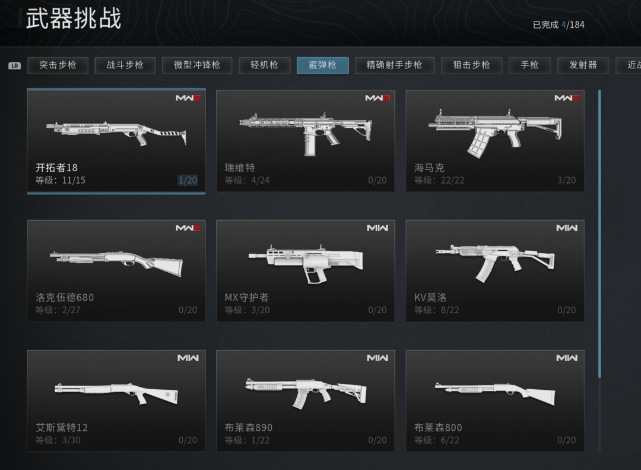Click the LB previous-category icon
This screenshot has height=470, width=641.
pos(15,65)
